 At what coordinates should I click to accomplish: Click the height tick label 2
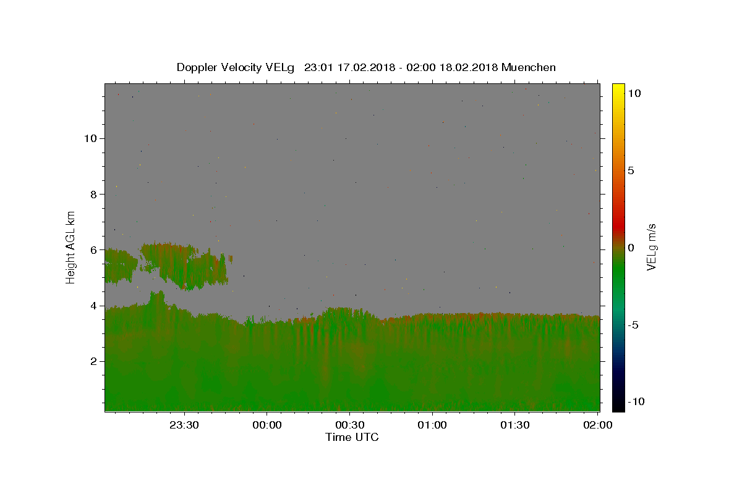click(x=94, y=361)
